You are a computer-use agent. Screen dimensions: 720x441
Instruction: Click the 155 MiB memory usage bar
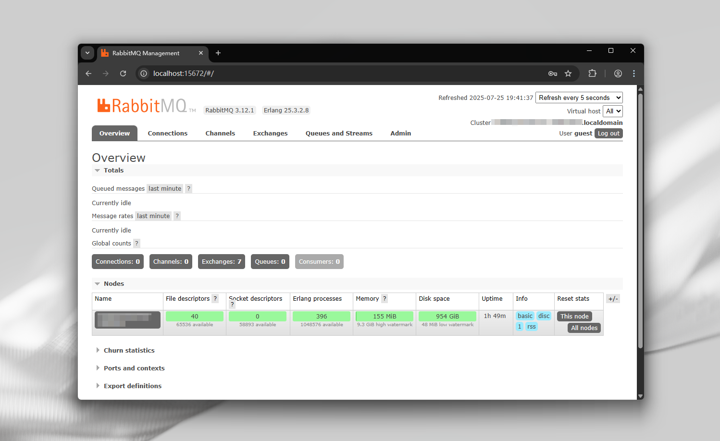385,316
